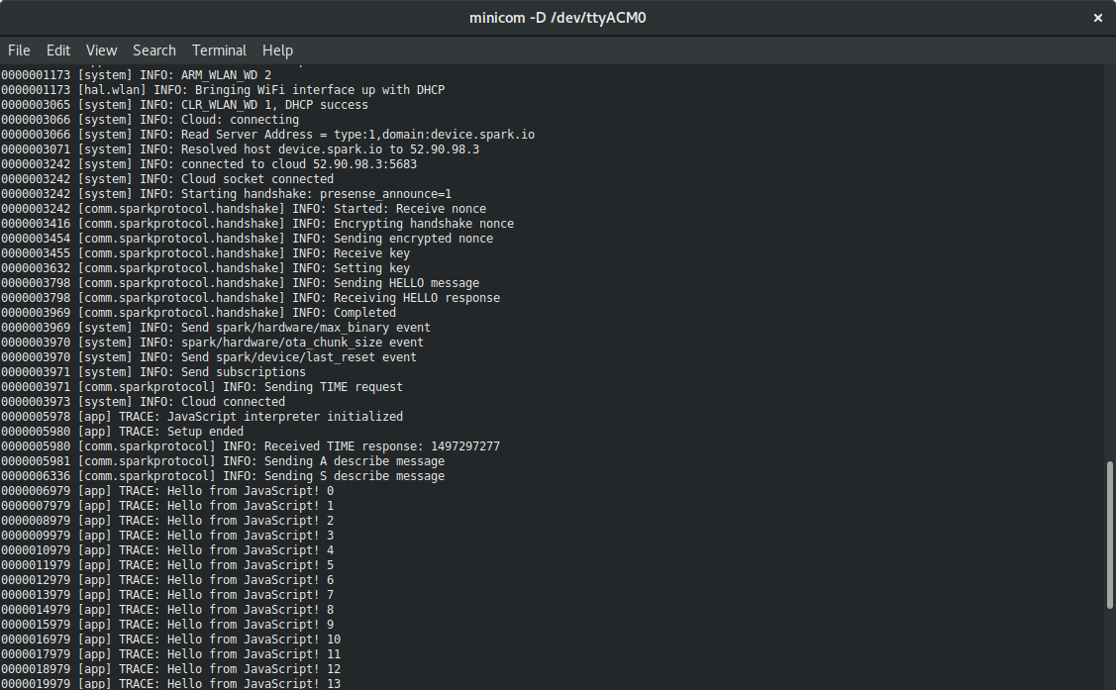Click 'CLR_WLAN_WD 1, DHCP success' line

coord(184,105)
